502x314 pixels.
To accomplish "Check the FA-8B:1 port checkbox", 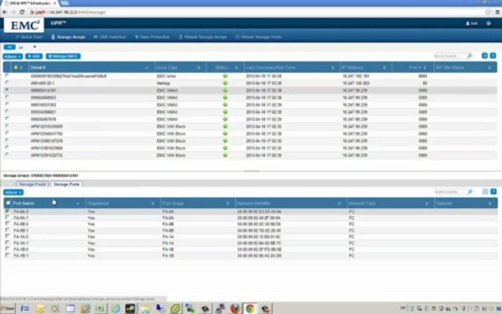I will coord(7,230).
